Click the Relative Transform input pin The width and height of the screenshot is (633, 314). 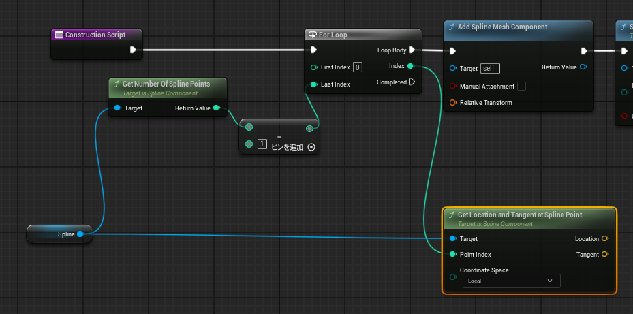(x=453, y=103)
